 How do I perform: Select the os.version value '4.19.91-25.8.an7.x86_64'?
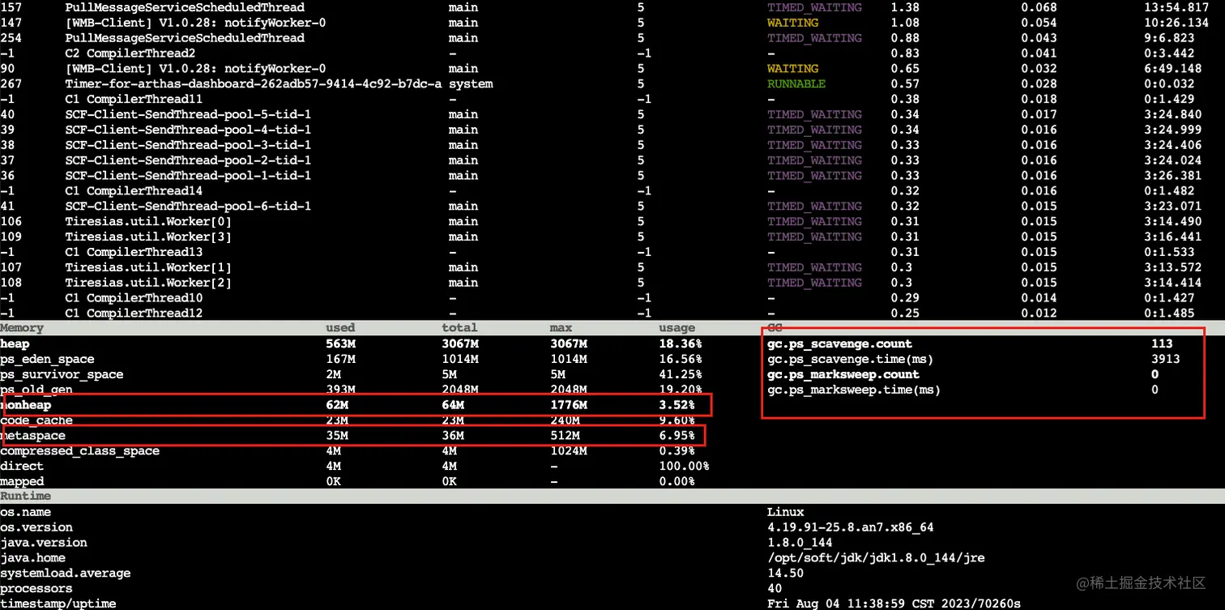pyautogui.click(x=851, y=527)
